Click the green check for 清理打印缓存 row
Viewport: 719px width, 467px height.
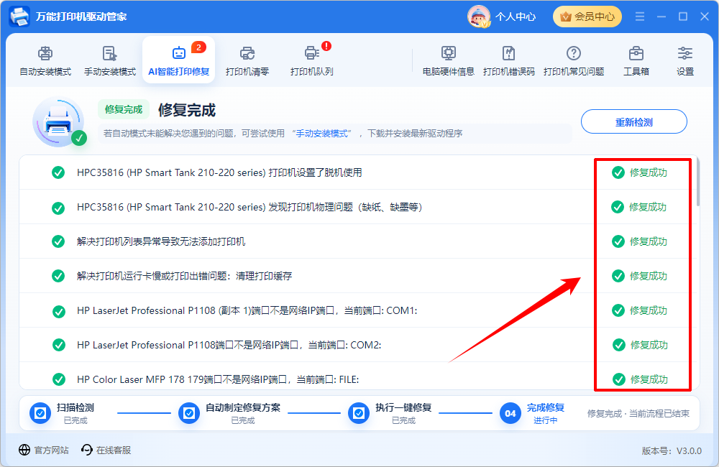click(58, 276)
